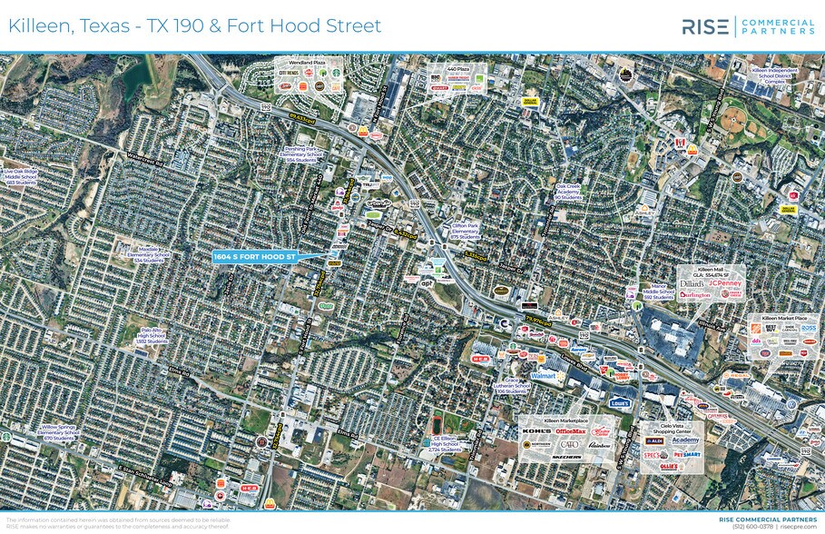The height and width of the screenshot is (534, 825).
Task: Select the 1604 S FORT HOOD ST callout
Action: (255, 256)
